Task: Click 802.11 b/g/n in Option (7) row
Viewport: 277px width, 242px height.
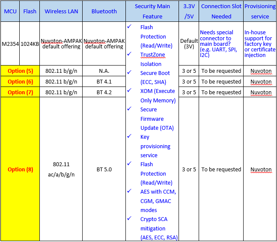Action: point(61,92)
